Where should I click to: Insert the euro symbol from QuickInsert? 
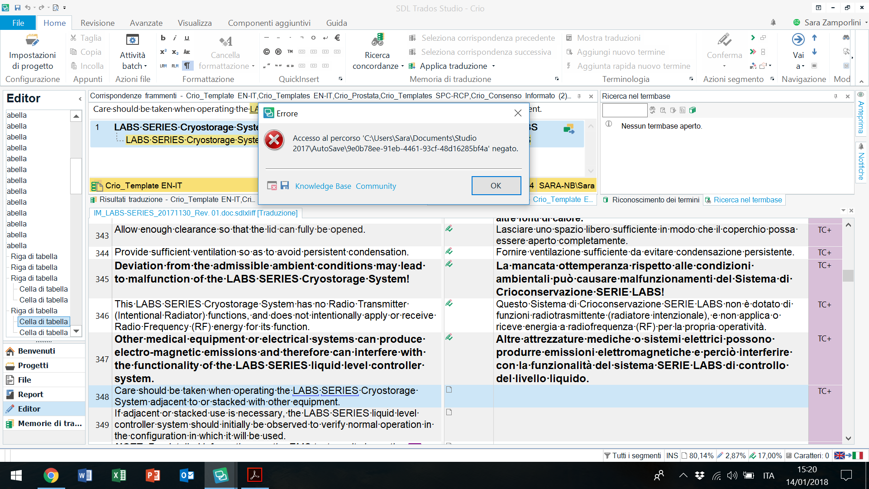pos(337,38)
